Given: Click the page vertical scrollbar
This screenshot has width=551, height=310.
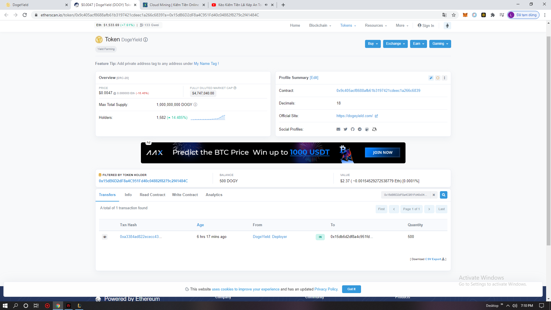Looking at the screenshot, I should (x=548, y=141).
